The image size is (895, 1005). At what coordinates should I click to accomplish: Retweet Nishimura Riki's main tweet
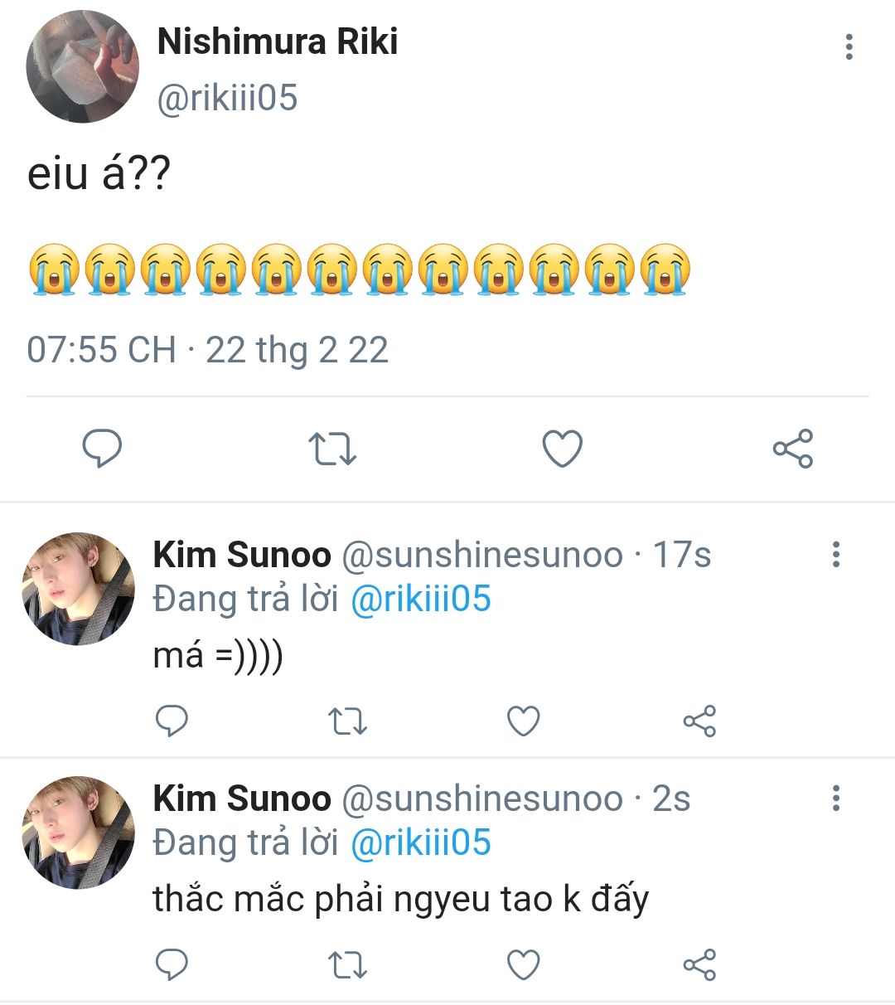(x=331, y=449)
